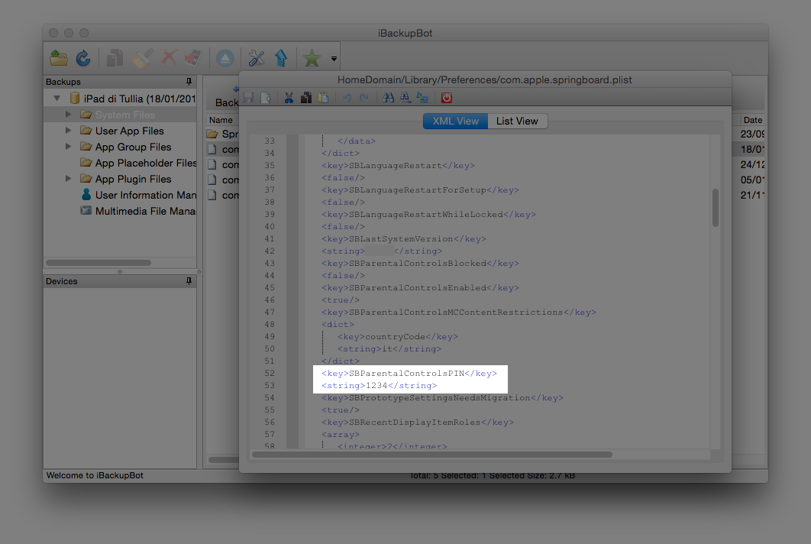
Task: Expand the System Files folder
Action: (68, 115)
